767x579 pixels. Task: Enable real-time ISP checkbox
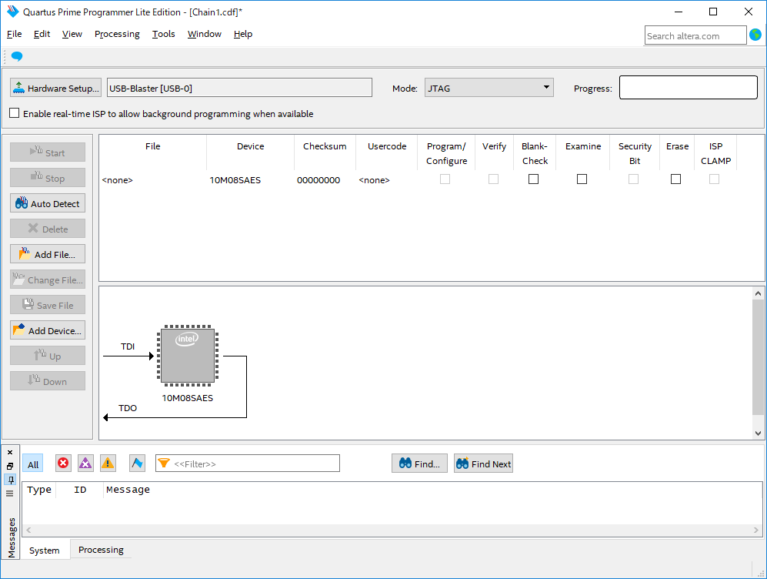(x=15, y=113)
